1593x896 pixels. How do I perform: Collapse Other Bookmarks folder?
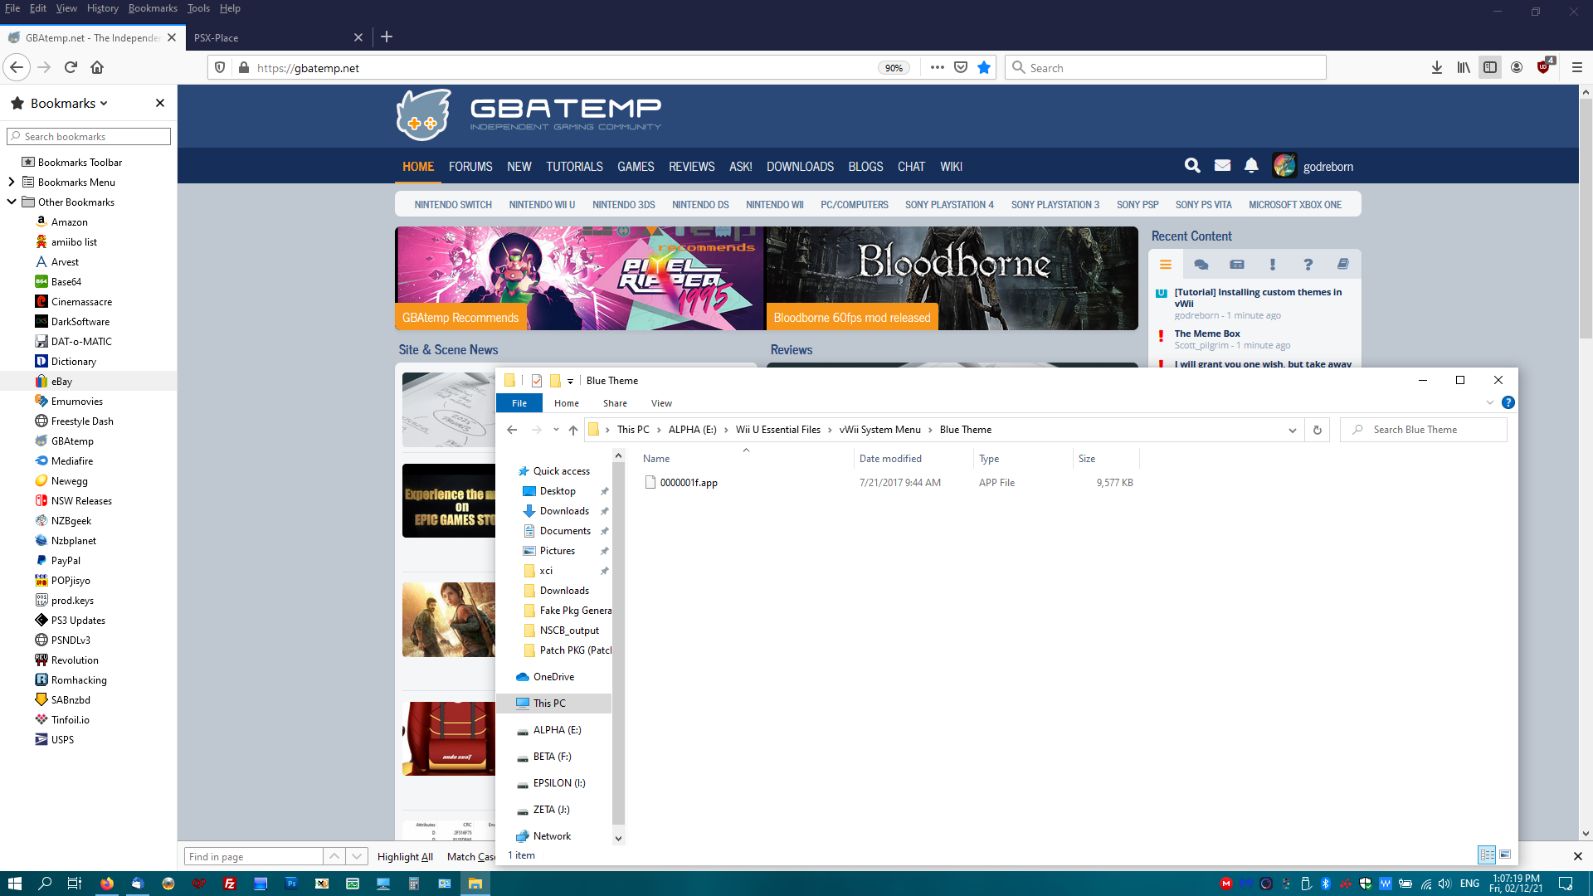click(11, 202)
